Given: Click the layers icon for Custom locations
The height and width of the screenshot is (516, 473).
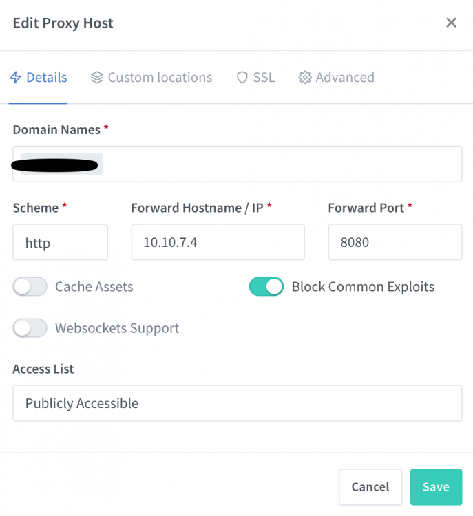Looking at the screenshot, I should tap(97, 78).
